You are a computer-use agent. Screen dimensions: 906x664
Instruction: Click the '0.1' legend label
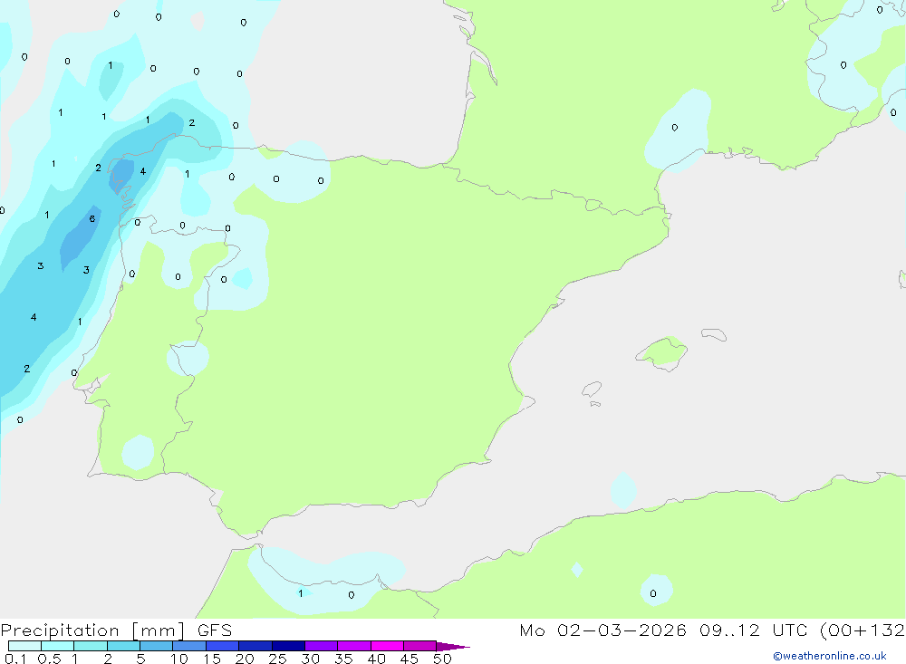pos(15,659)
